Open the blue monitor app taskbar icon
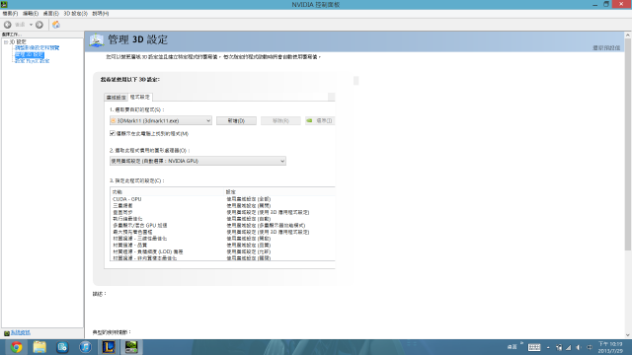Image resolution: width=632 pixels, height=355 pixels. coord(62,347)
